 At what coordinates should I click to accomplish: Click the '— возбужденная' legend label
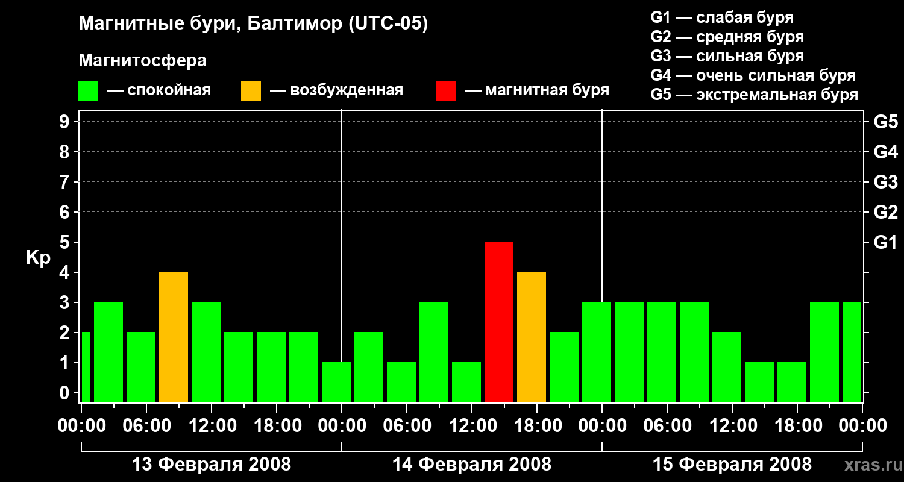[336, 91]
